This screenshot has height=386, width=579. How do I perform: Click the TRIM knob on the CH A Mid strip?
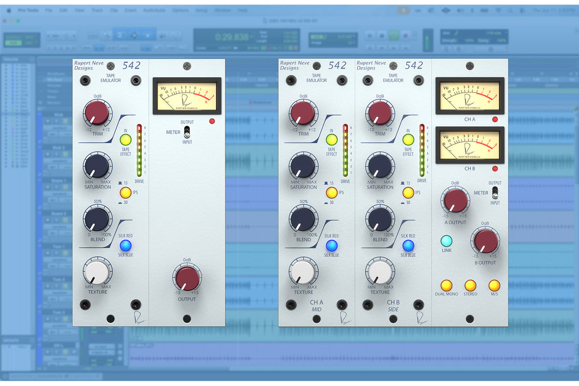pyautogui.click(x=303, y=113)
